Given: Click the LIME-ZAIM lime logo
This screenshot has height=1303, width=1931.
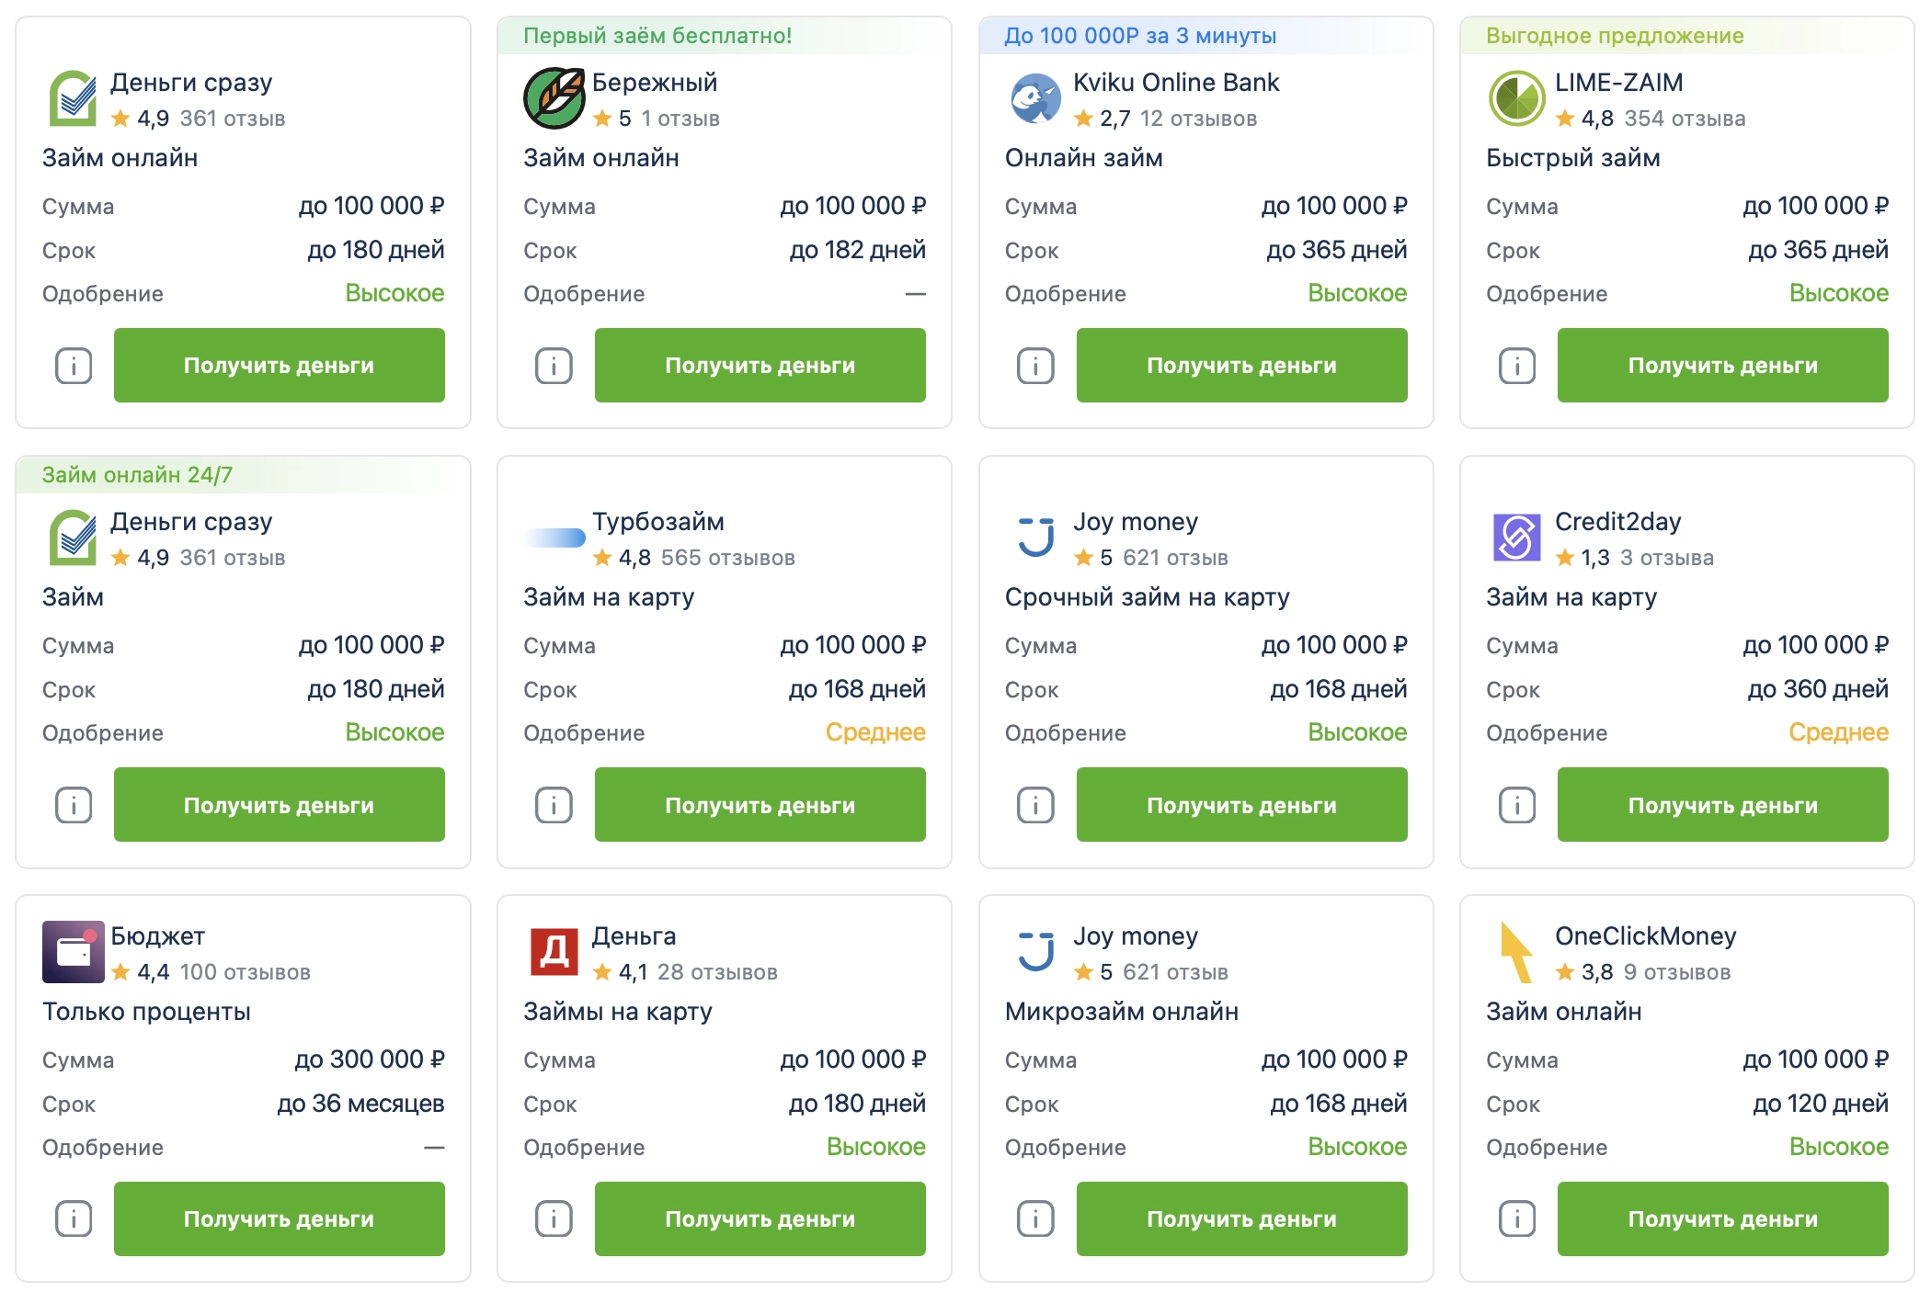Looking at the screenshot, I should click(x=1516, y=98).
